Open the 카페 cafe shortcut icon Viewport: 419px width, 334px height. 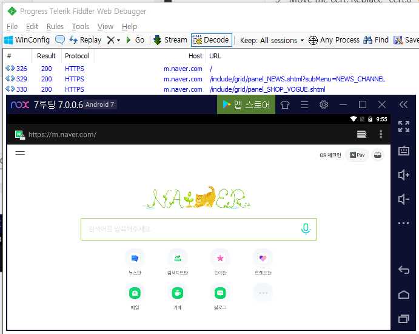click(x=178, y=293)
